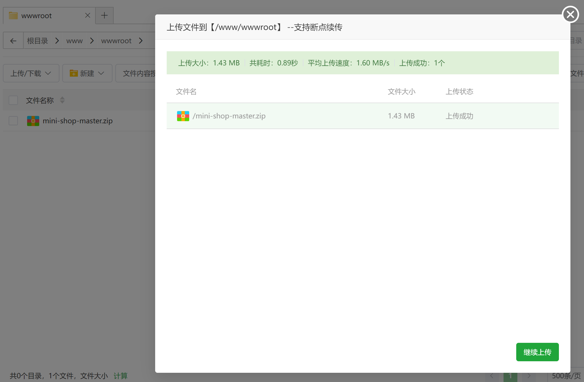Screen dimensions: 584x382
Task: Toggle the select-all files checkbox
Action: point(13,100)
